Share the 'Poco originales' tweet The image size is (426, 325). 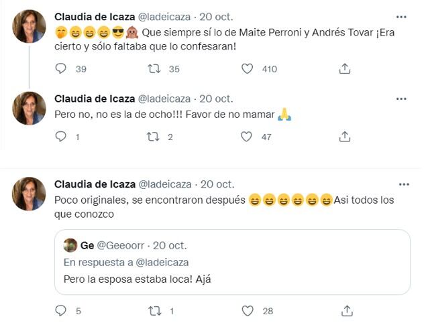pos(345,311)
